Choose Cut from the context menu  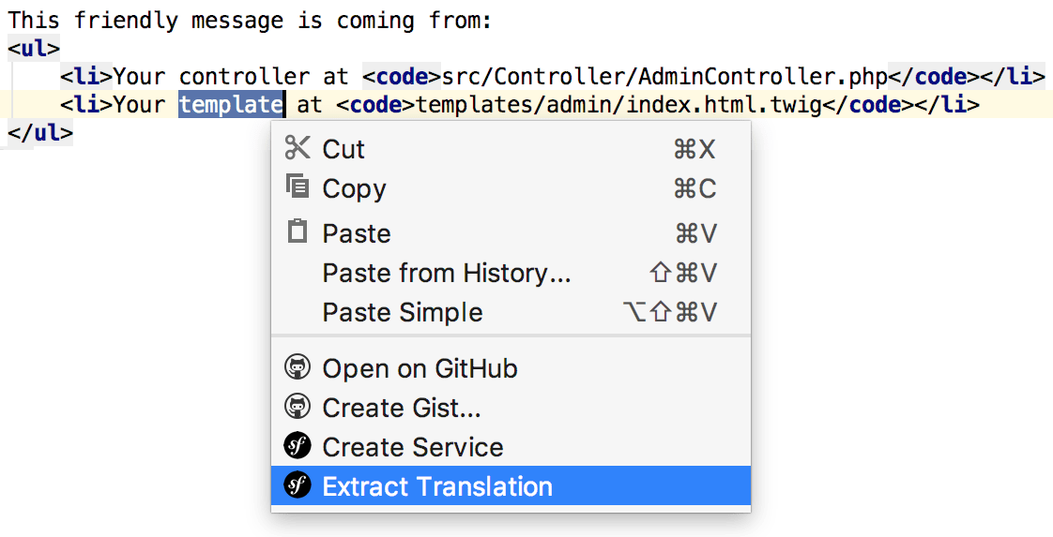pyautogui.click(x=511, y=149)
